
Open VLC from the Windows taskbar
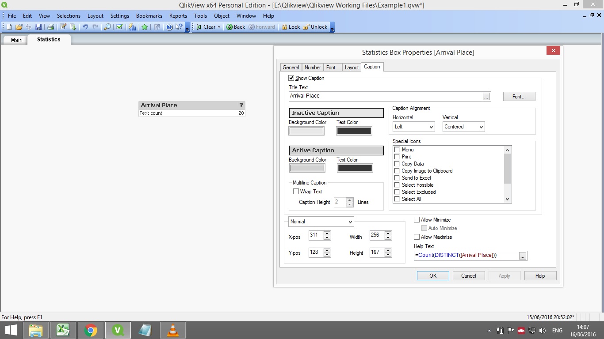(173, 330)
